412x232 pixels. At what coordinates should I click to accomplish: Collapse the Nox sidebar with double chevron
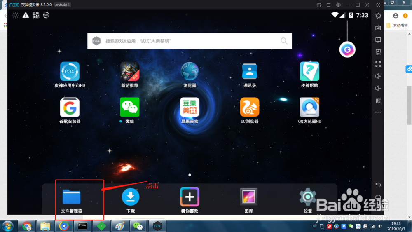point(378,5)
